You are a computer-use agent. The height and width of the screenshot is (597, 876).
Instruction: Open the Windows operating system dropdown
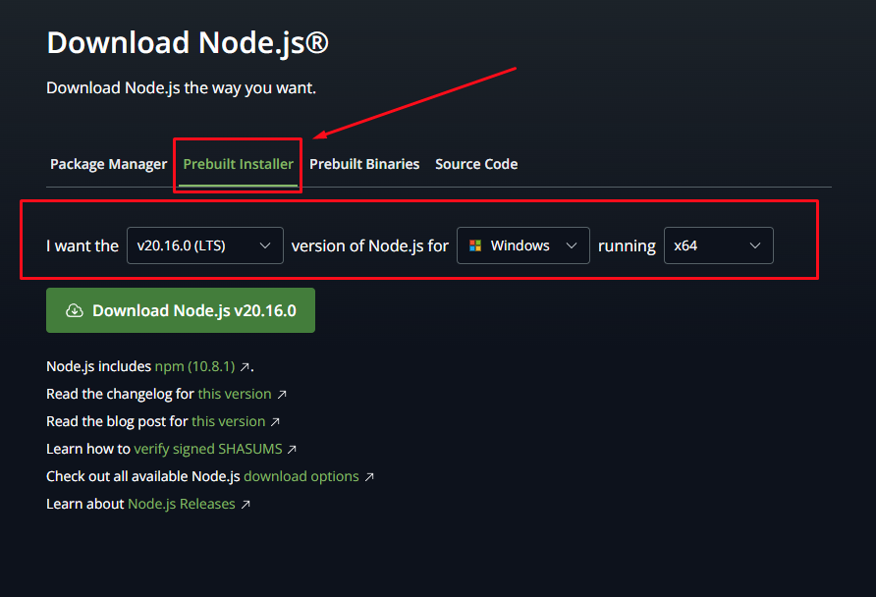522,245
